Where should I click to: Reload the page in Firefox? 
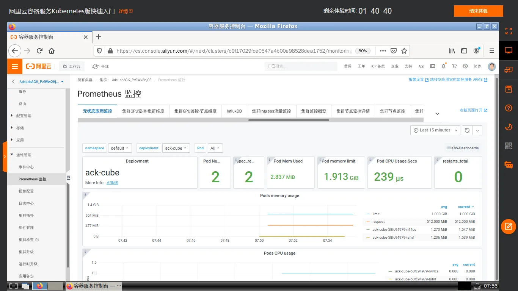point(39,51)
